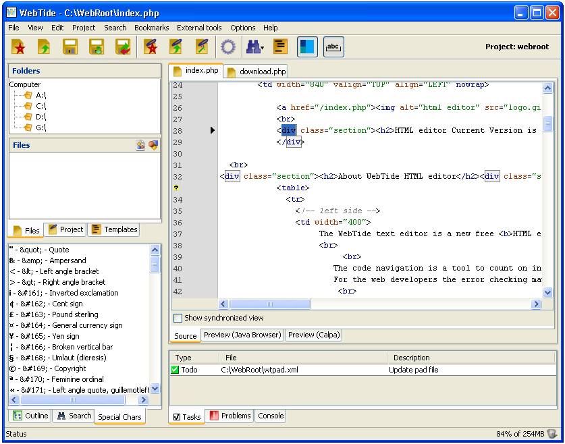Enable Show synchronized view checkbox

point(178,318)
